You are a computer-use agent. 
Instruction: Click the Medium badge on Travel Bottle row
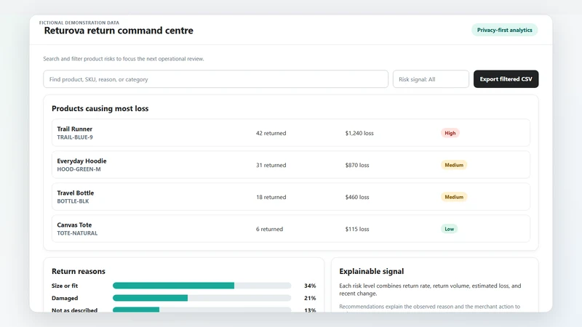[x=454, y=197]
